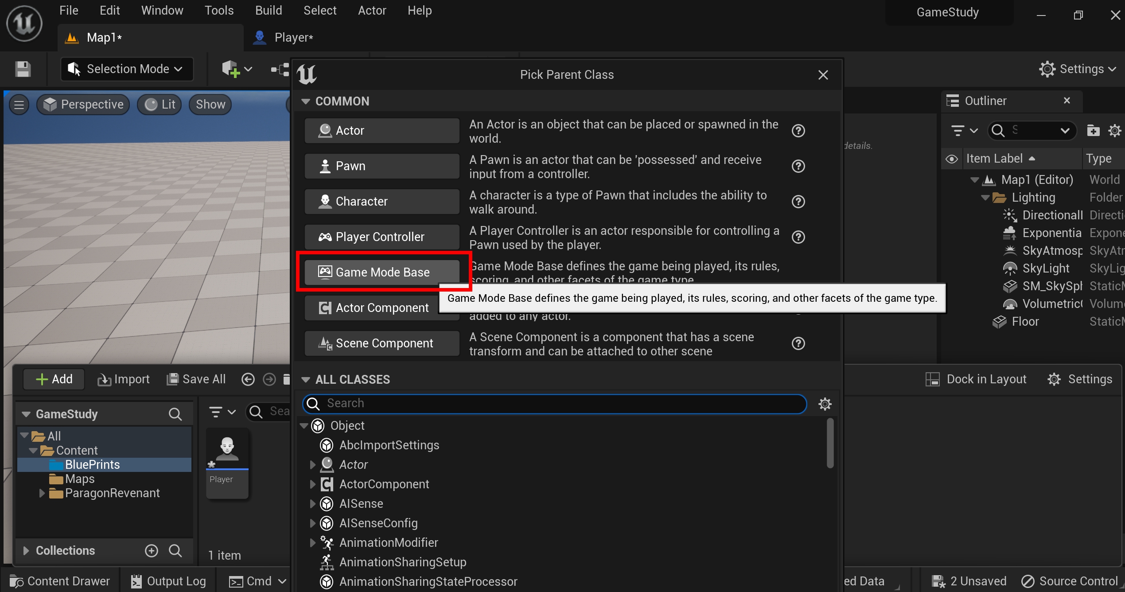Click the Collections add plus icon

coord(152,550)
